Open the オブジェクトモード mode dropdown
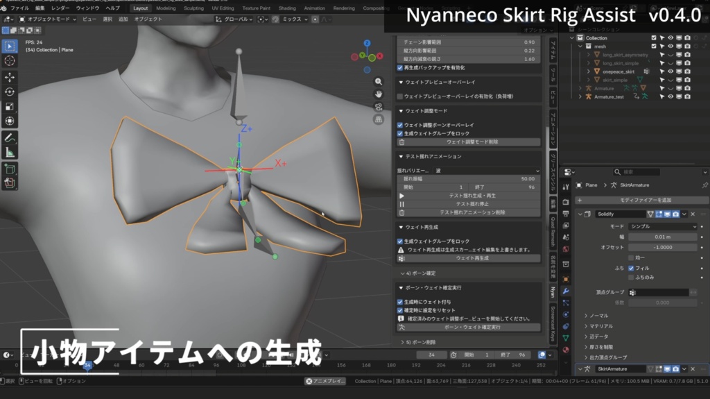 point(48,19)
